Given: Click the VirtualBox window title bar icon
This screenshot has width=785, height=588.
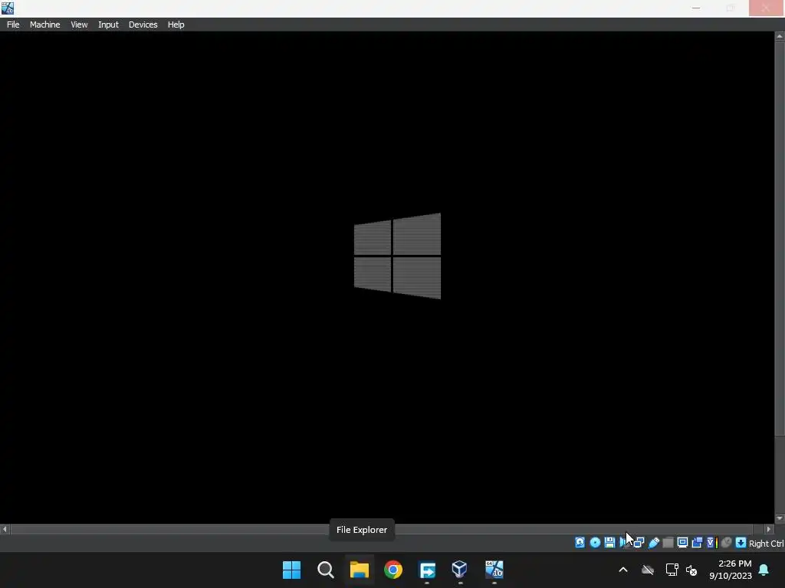Looking at the screenshot, I should 8,8.
